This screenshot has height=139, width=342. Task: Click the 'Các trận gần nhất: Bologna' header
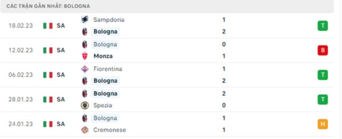click(x=48, y=6)
